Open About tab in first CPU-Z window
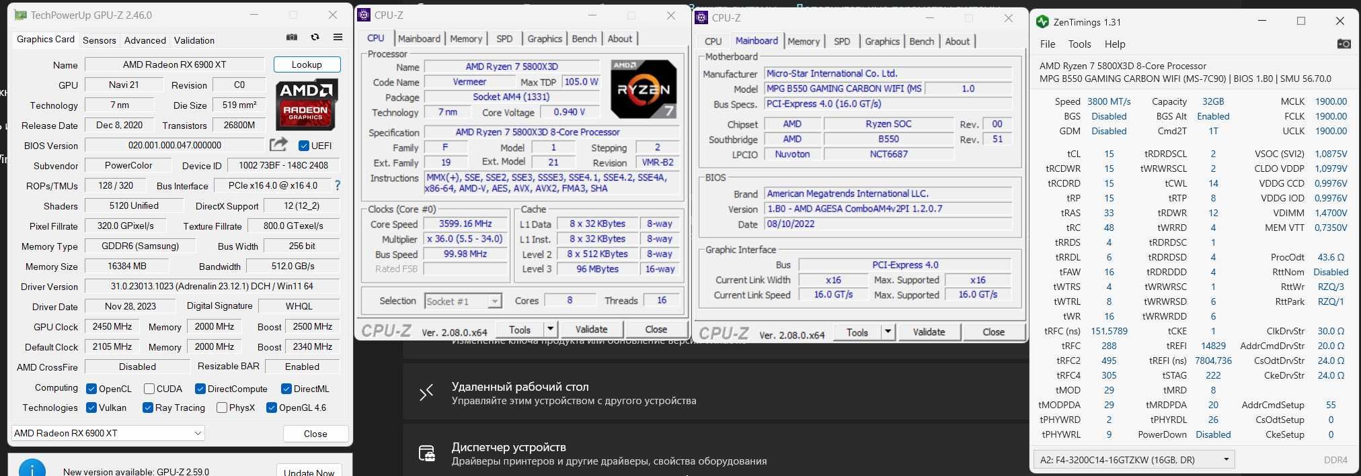Viewport: 1361px width, 476px height. [x=620, y=38]
